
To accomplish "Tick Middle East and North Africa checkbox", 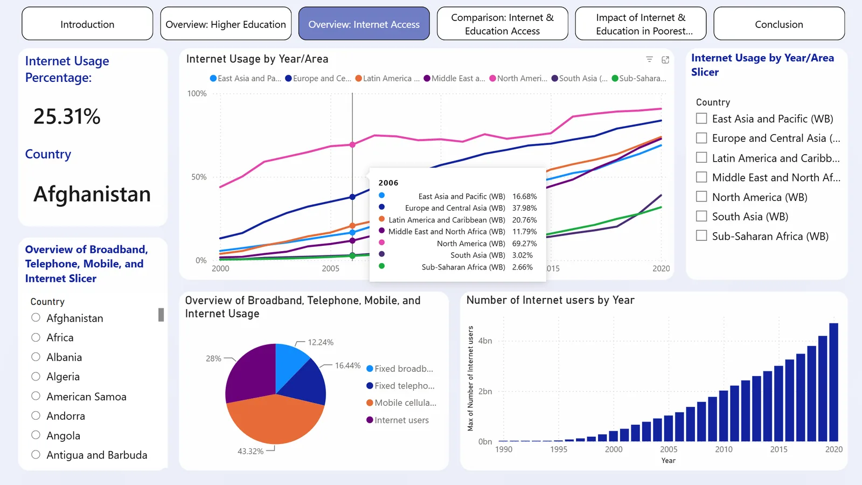I will [701, 177].
